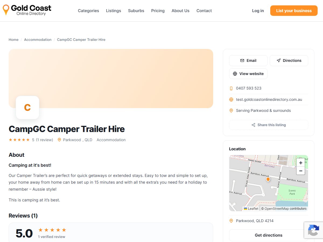The image size is (323, 242).
Task: Click 'This is camping at it's best.' text
Action: click(34, 200)
